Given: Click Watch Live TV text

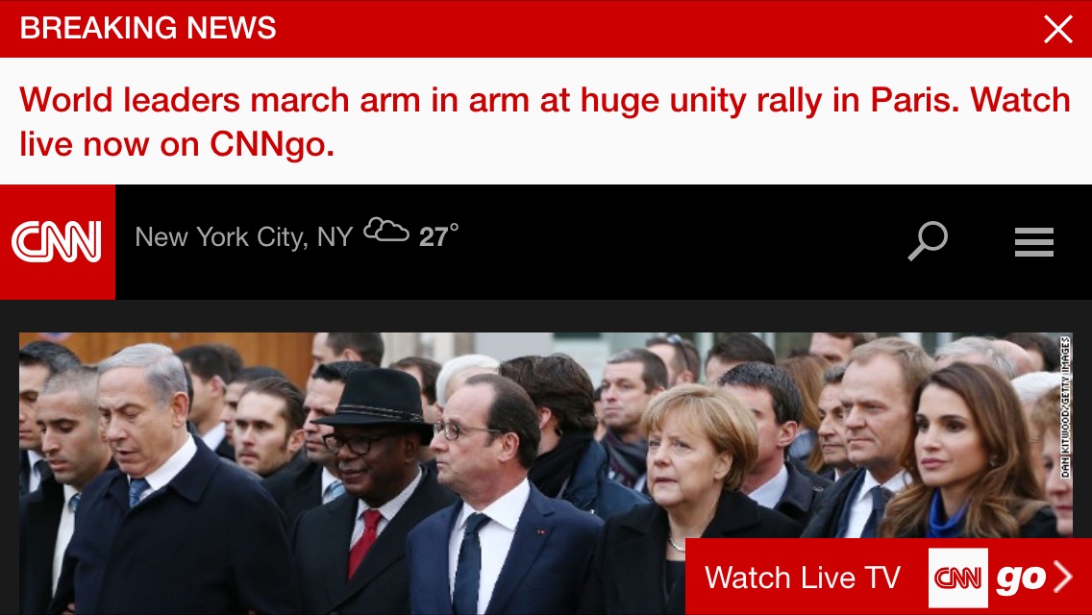Looking at the screenshot, I should click(803, 578).
